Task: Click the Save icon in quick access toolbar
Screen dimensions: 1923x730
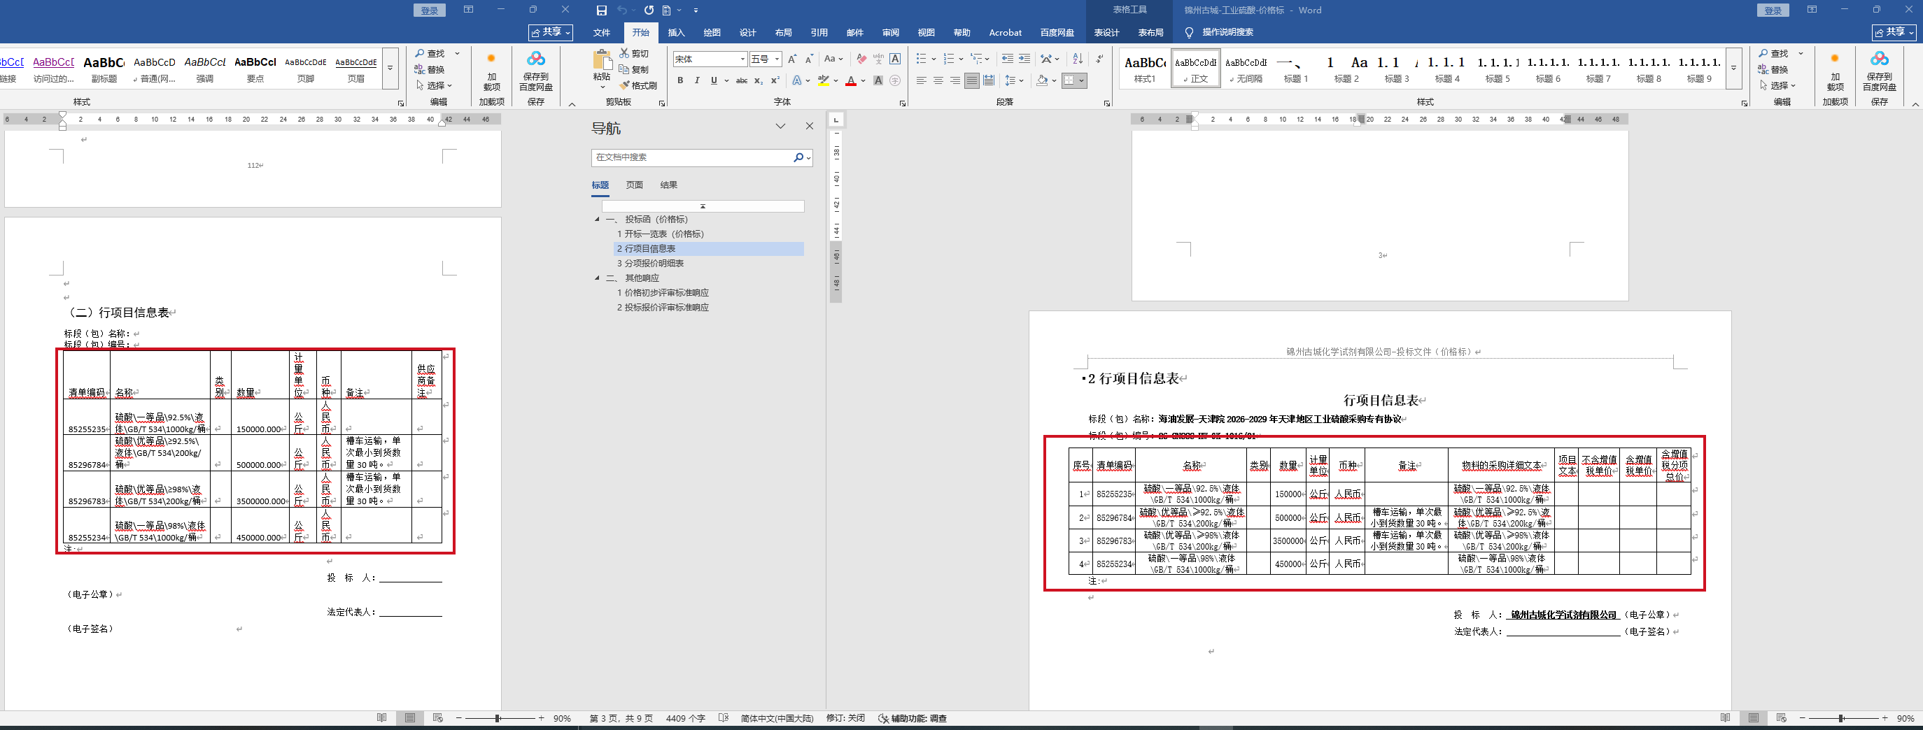Action: [602, 10]
